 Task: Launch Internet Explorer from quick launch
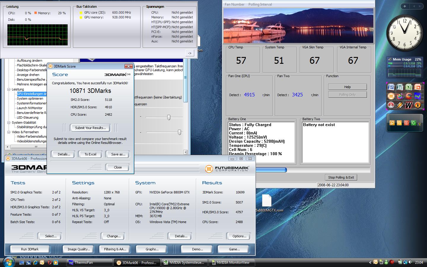pyautogui.click(x=35, y=263)
